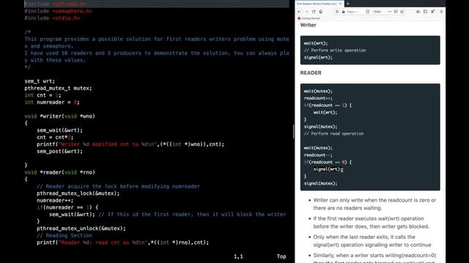Click '#include <semaphore.h>' line in editor
Image resolution: width=469 pixels, height=263 pixels.
(x=59, y=11)
